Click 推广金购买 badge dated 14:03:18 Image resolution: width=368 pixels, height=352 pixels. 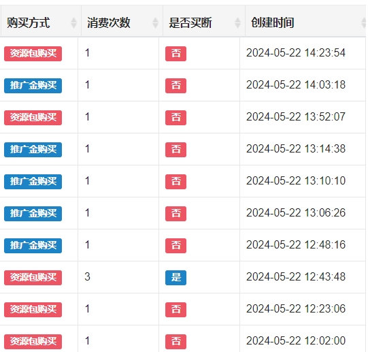(33, 86)
